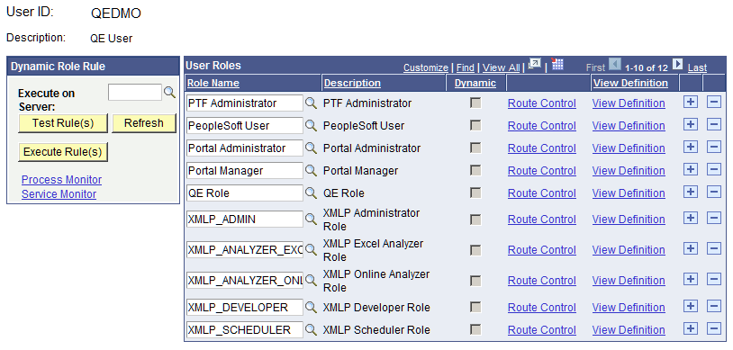Click lookup magnifier for PTF Administrator role
The image size is (733, 350).
311,103
